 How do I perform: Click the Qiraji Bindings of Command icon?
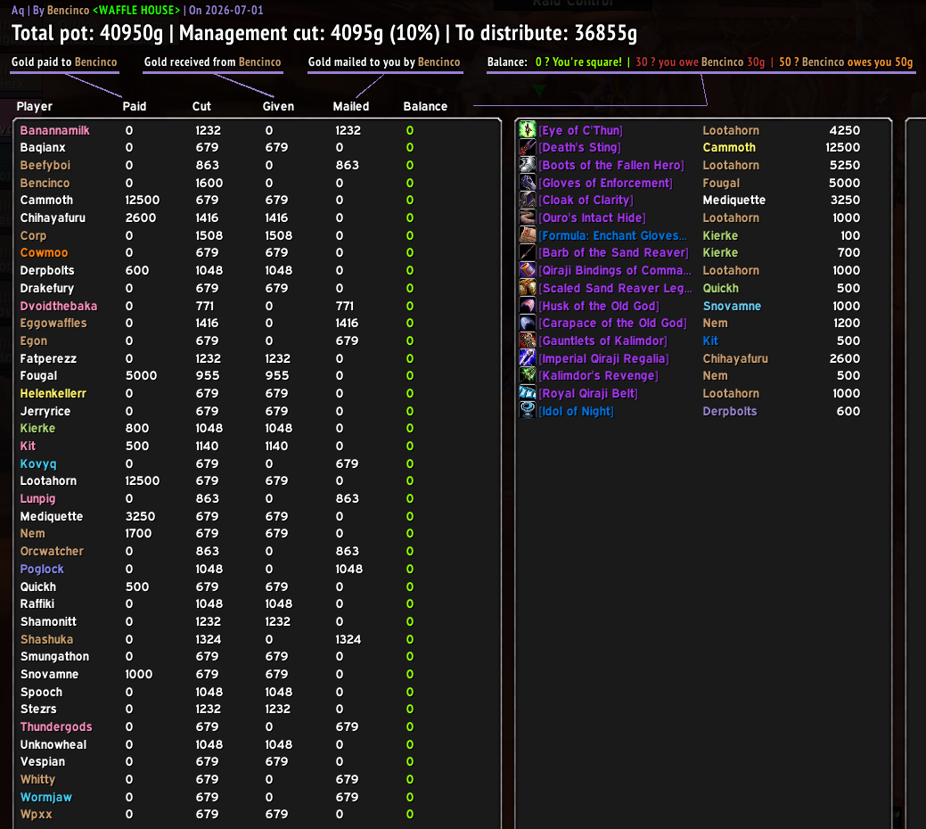click(528, 270)
